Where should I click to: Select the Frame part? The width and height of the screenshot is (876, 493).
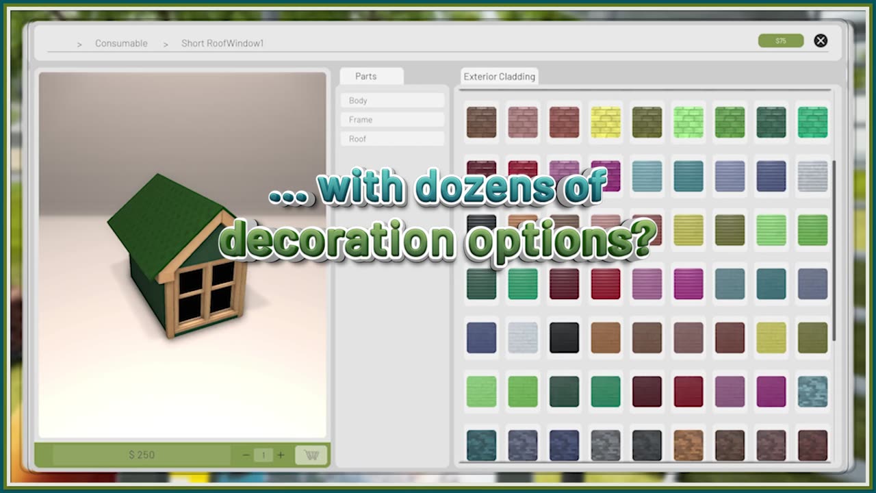pyautogui.click(x=392, y=120)
